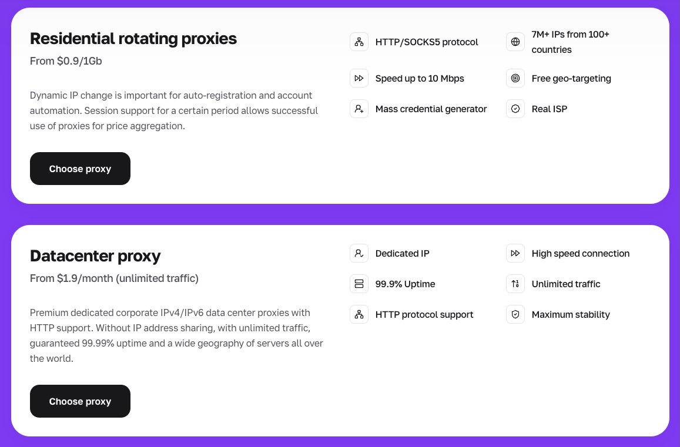This screenshot has width=680, height=447.
Task: Click the From $0.9/1Gb price text
Action: (x=66, y=61)
